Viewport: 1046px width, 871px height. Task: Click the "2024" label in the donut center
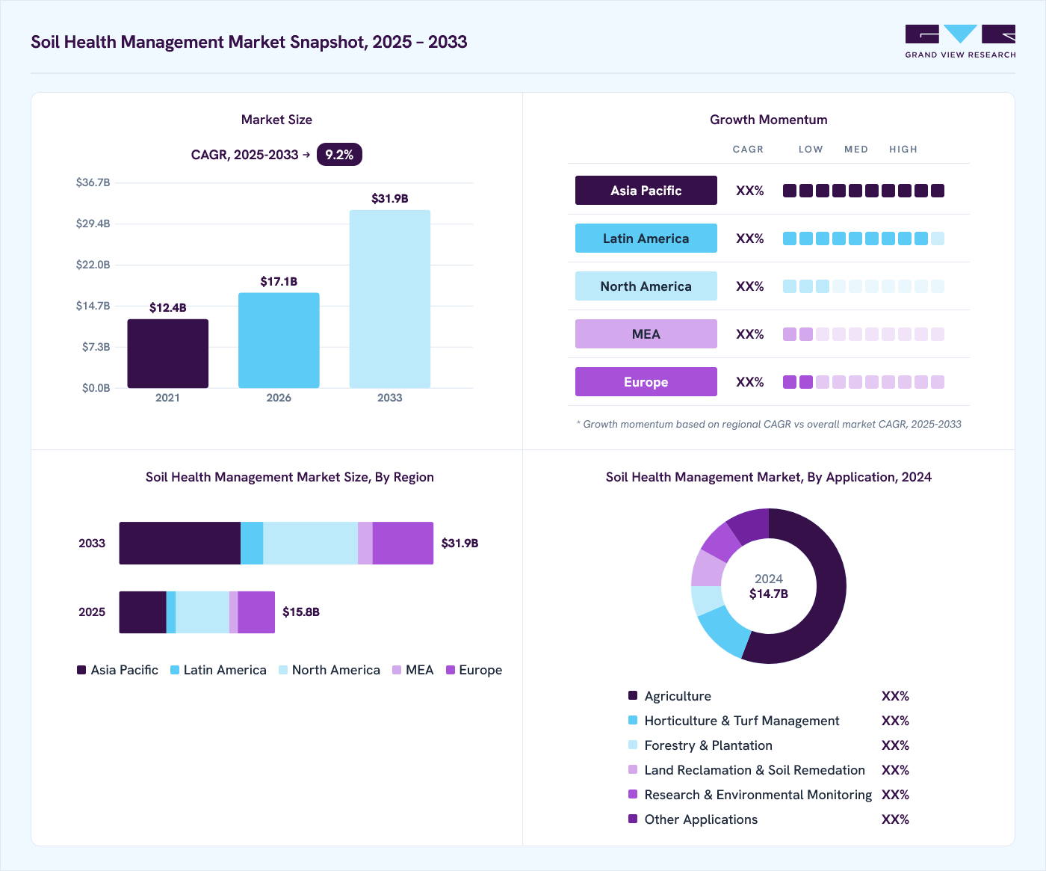(x=769, y=579)
